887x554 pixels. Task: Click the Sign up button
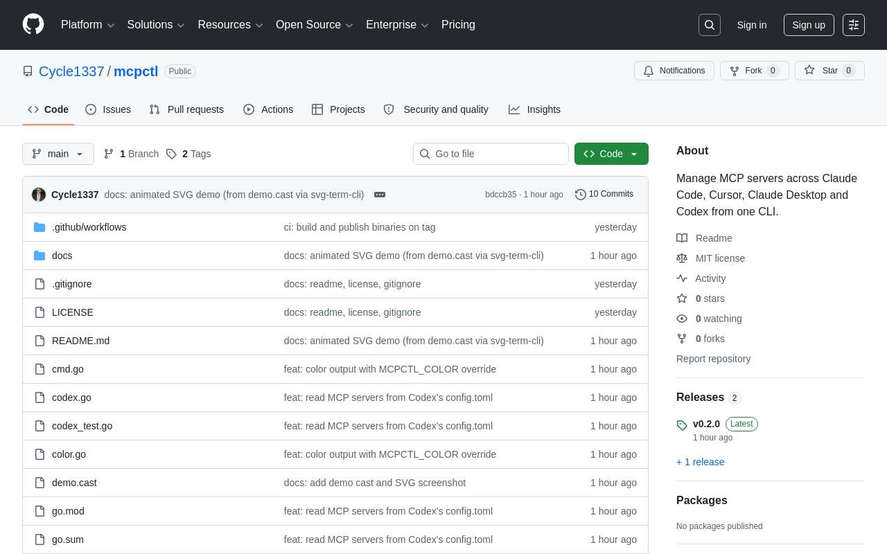coord(809,25)
